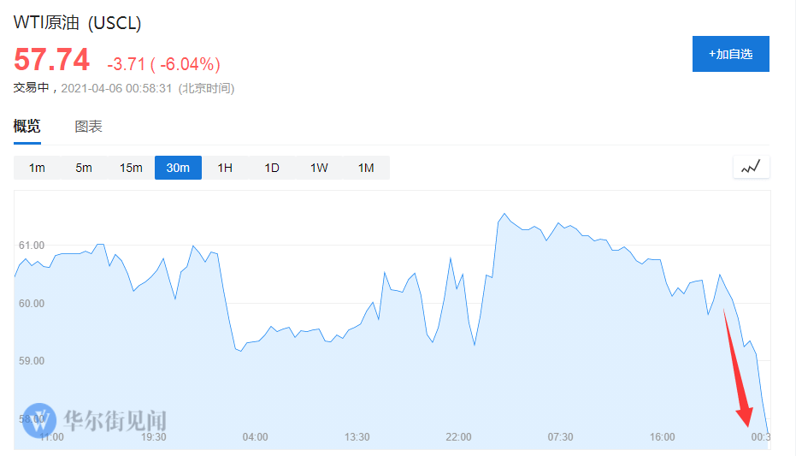796x456 pixels.
Task: Open the 图表 tab
Action: coord(88,127)
